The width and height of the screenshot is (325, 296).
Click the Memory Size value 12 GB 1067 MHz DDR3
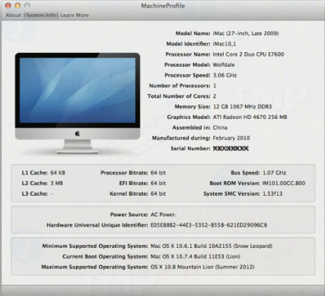242,106
